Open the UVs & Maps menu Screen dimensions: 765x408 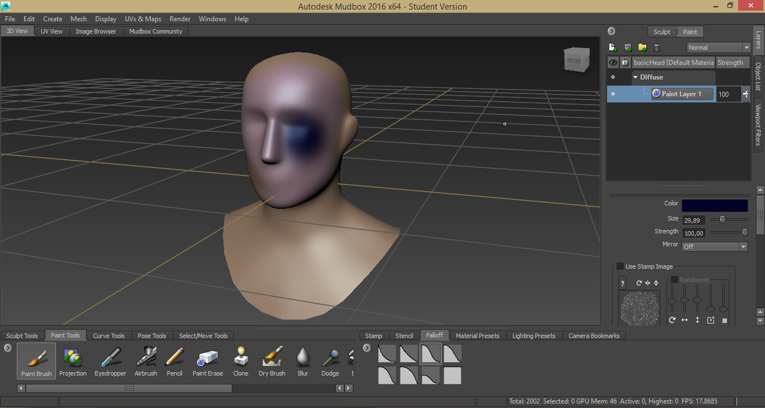143,19
